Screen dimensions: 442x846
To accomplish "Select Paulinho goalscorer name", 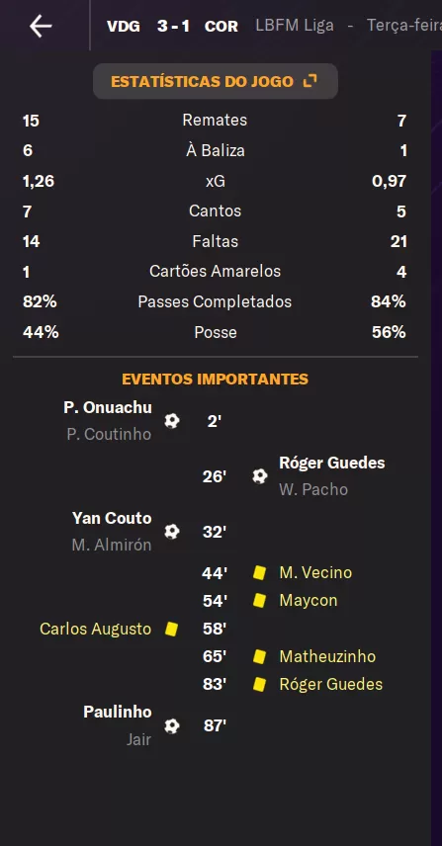I will coord(118,713).
